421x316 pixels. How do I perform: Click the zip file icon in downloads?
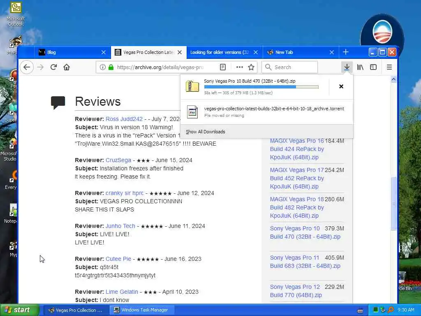[192, 86]
